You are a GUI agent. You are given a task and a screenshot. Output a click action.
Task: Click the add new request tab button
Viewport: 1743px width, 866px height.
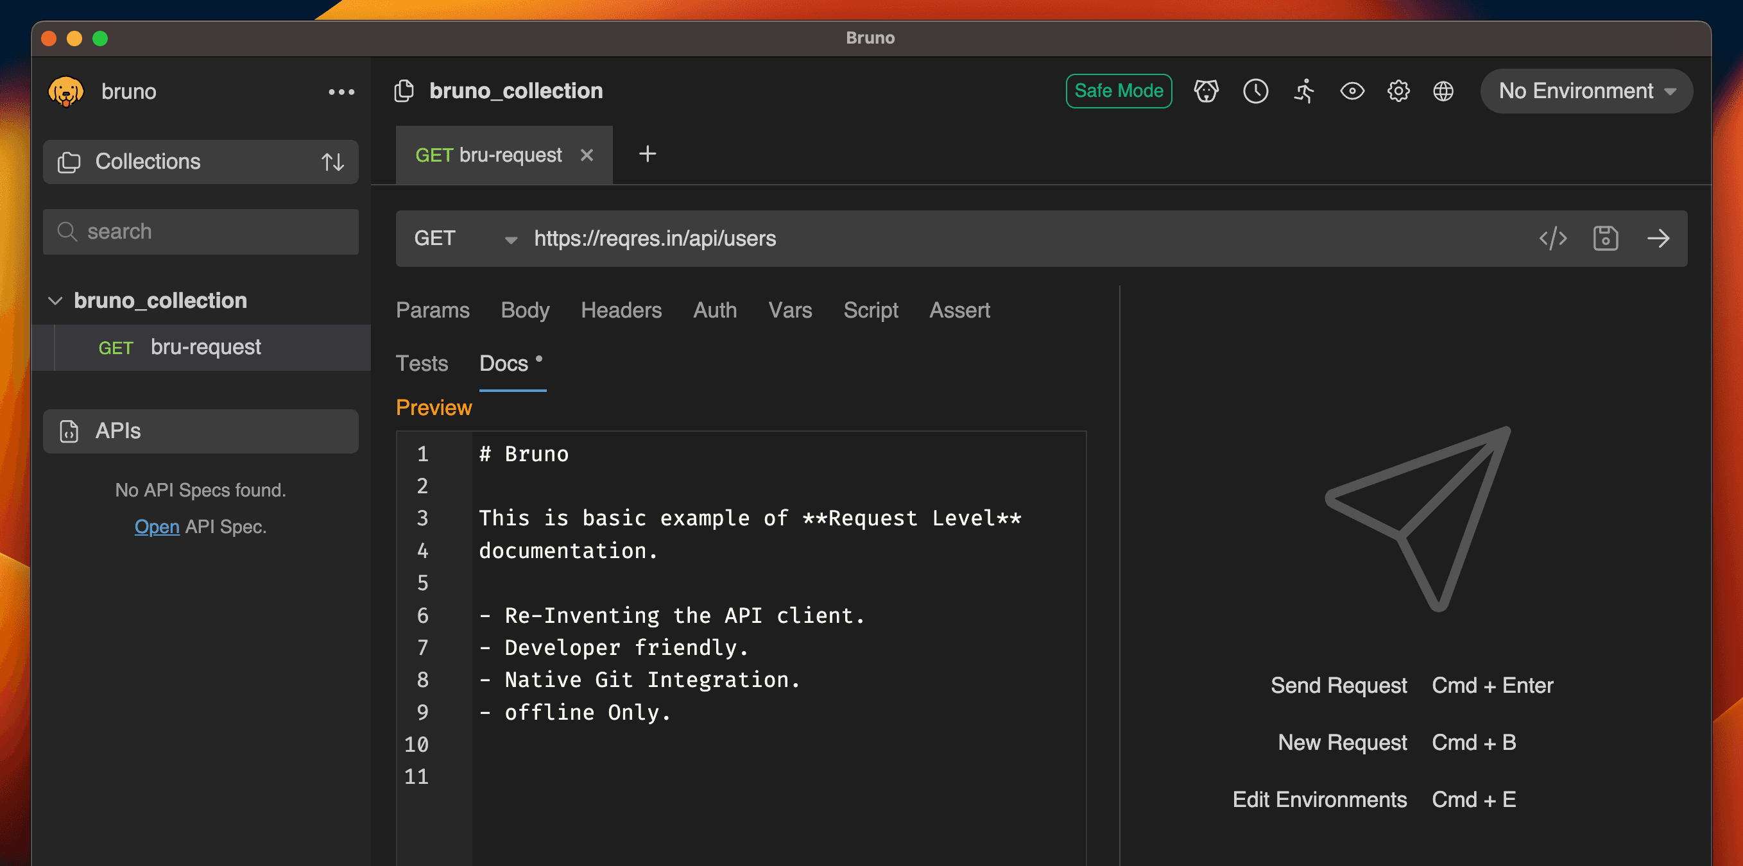(647, 153)
